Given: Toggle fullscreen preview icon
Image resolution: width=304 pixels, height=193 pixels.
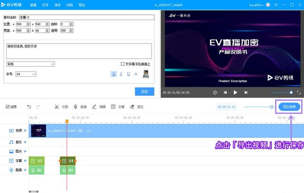Looking at the screenshot, I should 299,92.
